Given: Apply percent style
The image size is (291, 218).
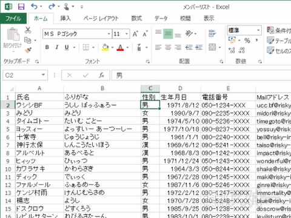Looking at the screenshot, I should 247,41.
